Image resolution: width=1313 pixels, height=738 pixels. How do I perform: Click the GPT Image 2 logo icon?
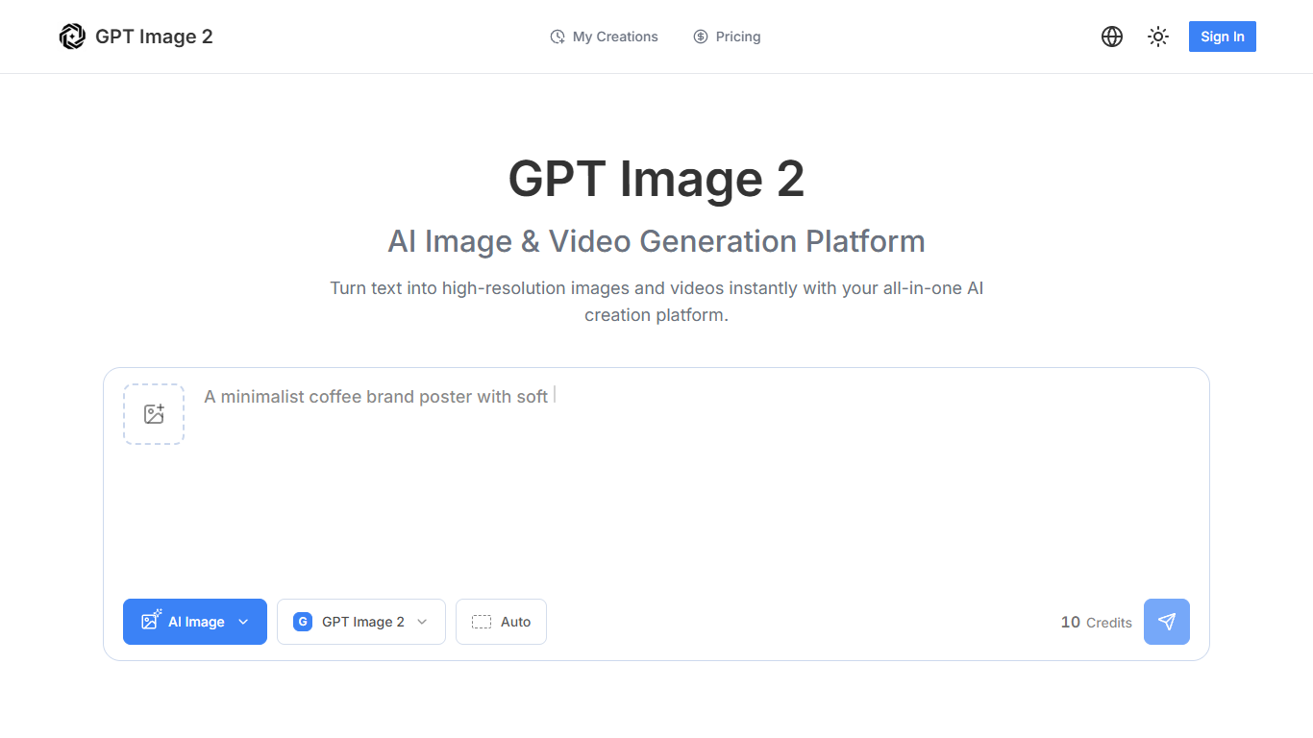point(72,37)
